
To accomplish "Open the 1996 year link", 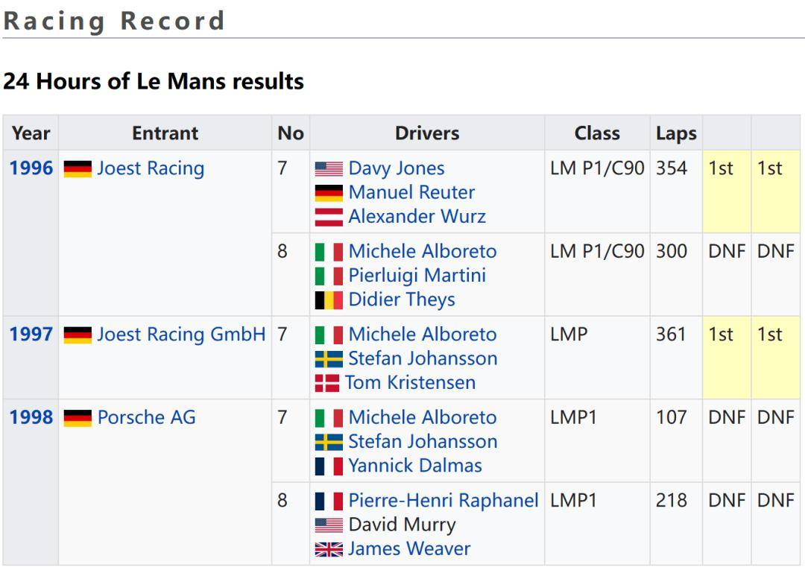I will pyautogui.click(x=31, y=168).
